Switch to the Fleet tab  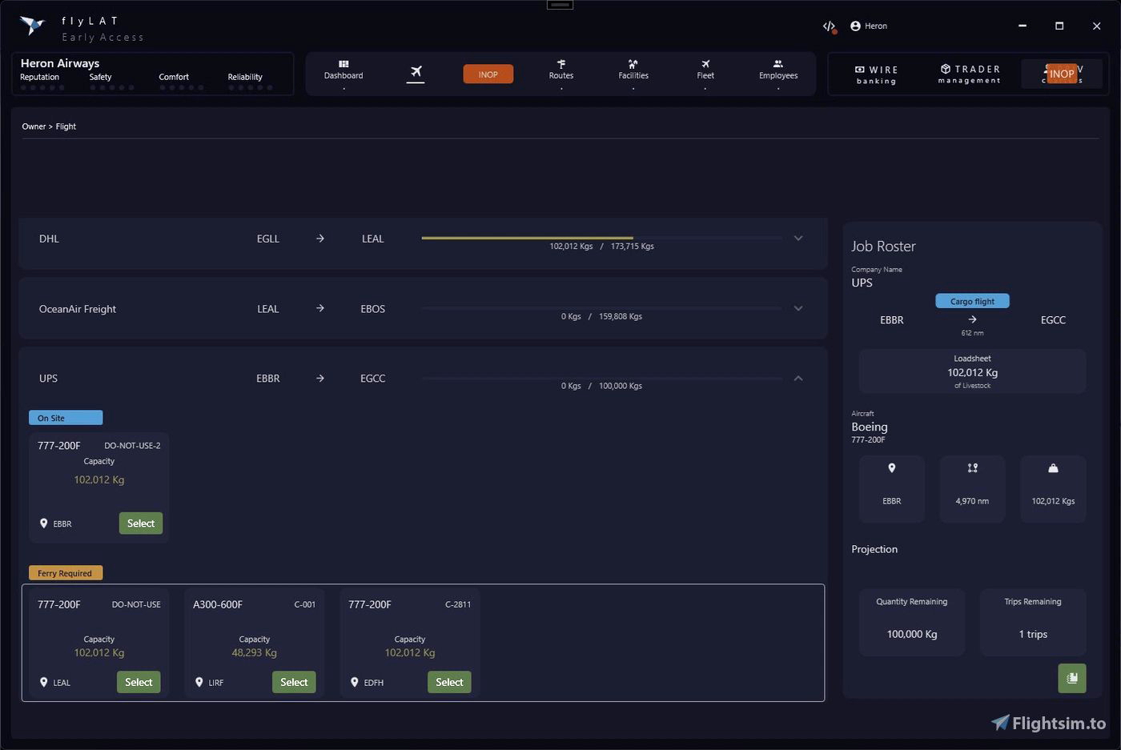(x=705, y=70)
